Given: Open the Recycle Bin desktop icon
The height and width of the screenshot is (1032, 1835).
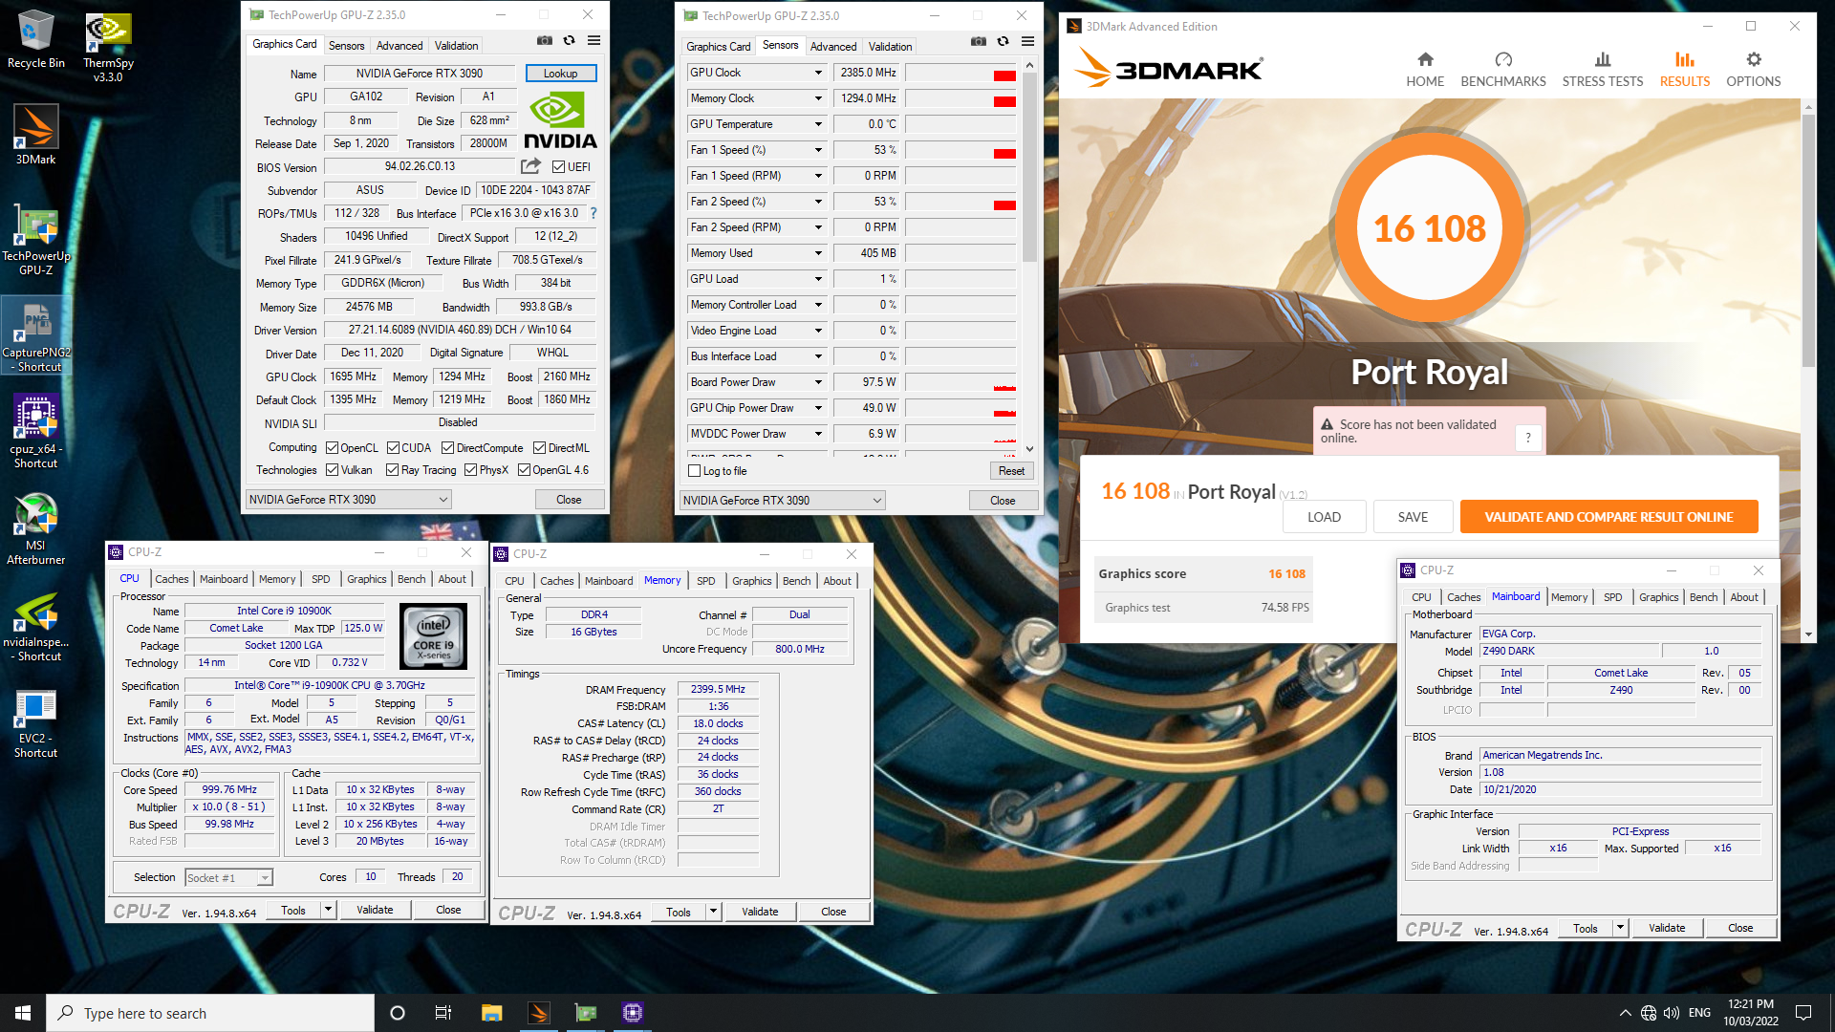Looking at the screenshot, I should pos(35,39).
